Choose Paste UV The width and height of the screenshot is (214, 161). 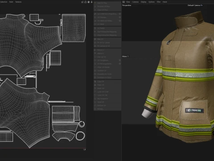(x=107, y=85)
